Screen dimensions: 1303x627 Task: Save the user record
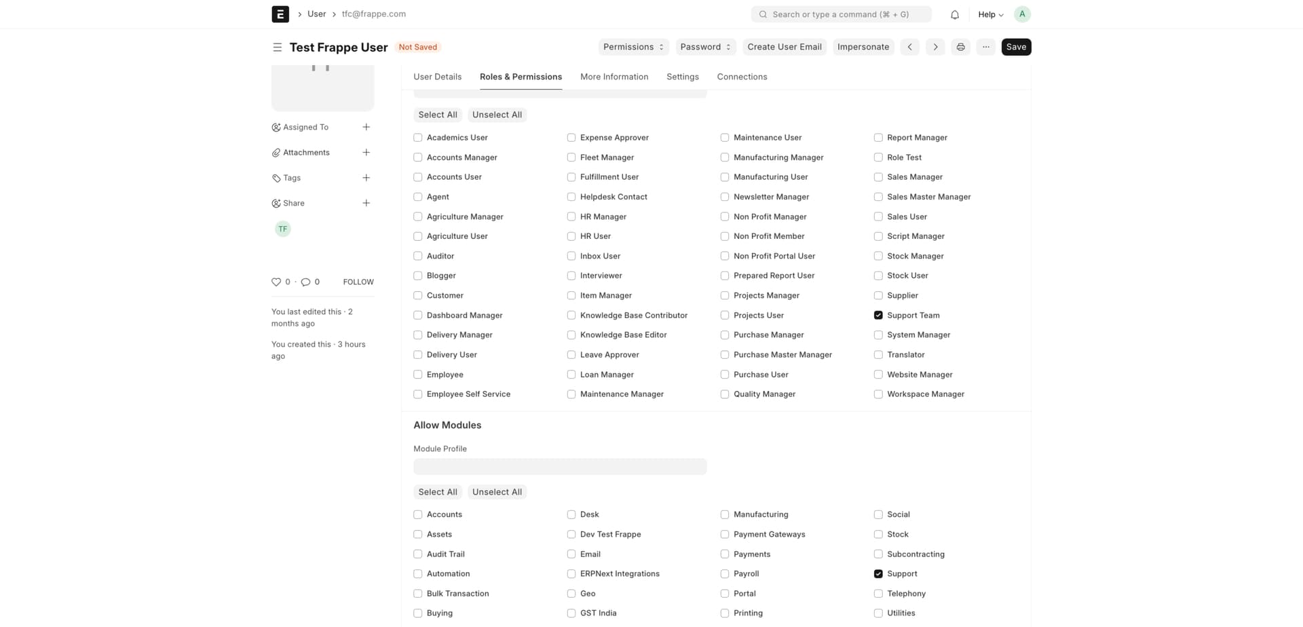click(x=1016, y=47)
